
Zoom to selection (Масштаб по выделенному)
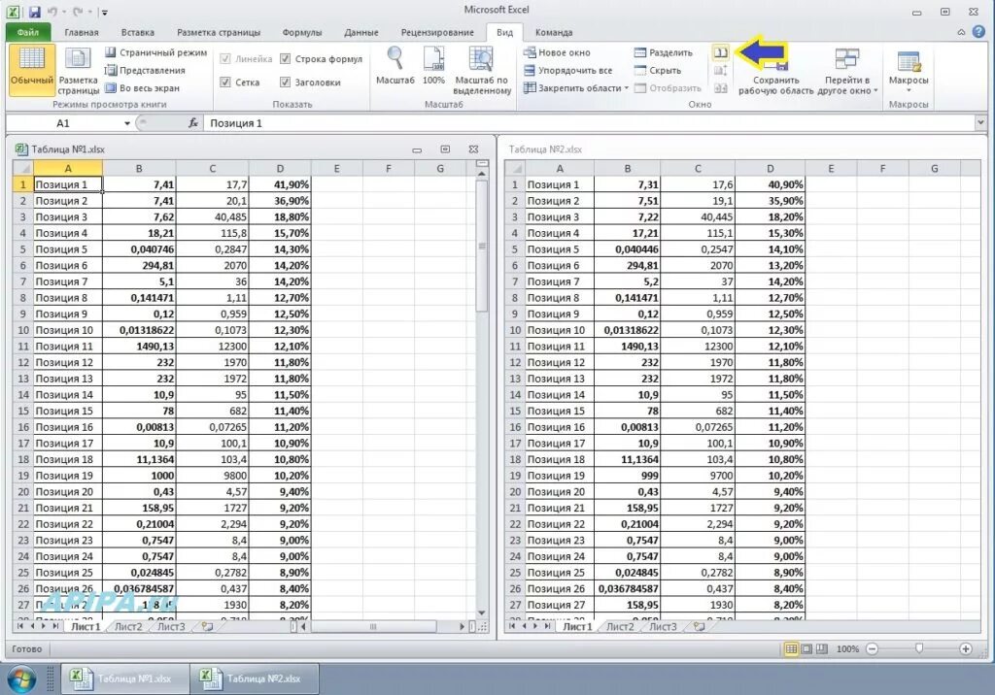click(x=482, y=71)
